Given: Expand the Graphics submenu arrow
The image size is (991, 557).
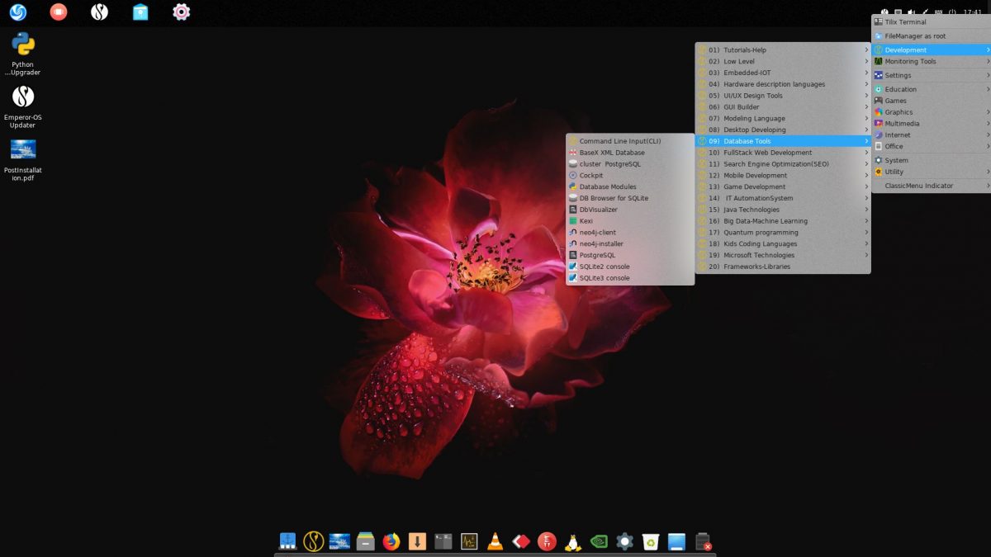Looking at the screenshot, I should (x=988, y=112).
